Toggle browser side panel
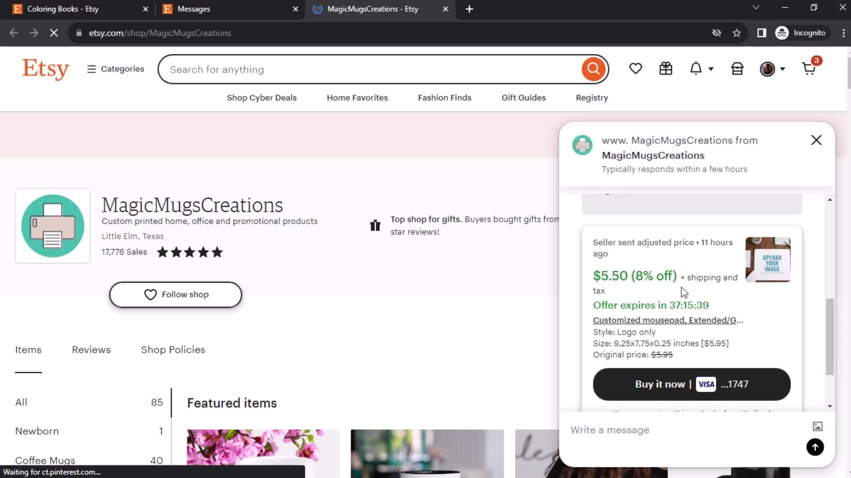 pos(761,33)
